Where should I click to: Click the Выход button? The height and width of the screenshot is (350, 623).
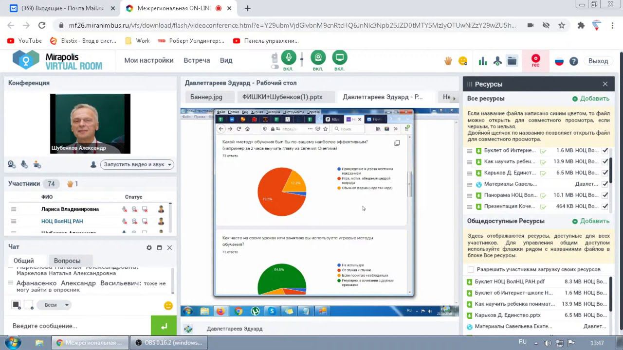coord(598,61)
